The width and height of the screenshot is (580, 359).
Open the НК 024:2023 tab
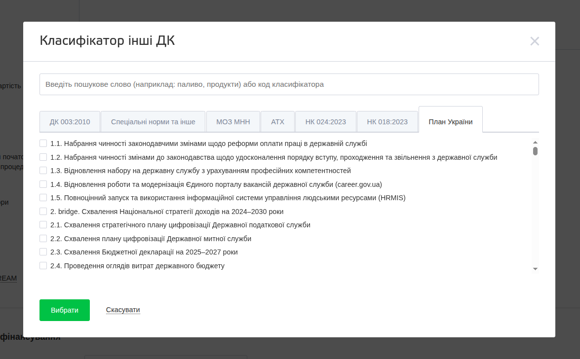pos(326,122)
